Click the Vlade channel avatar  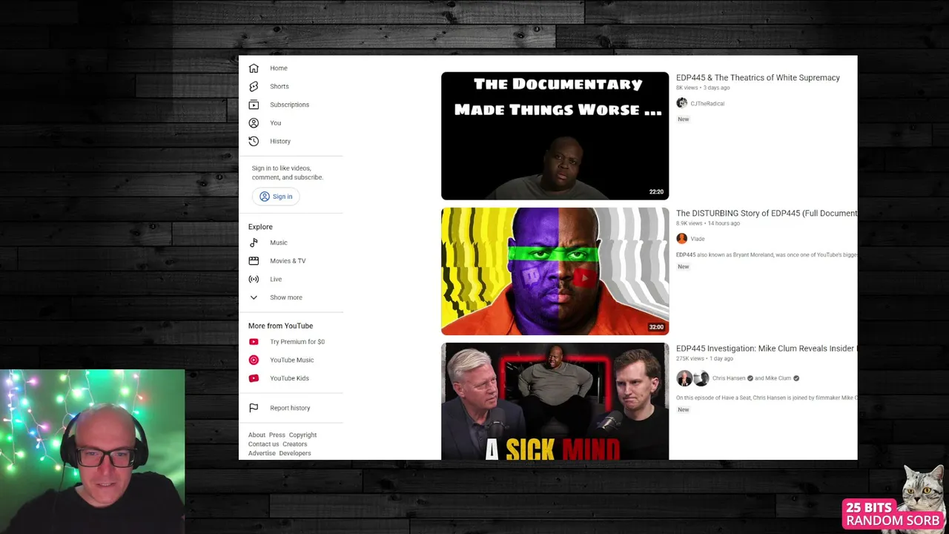[x=682, y=239]
